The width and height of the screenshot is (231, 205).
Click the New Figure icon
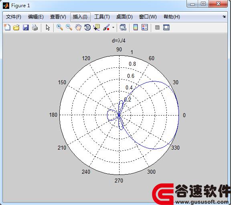point(7,27)
